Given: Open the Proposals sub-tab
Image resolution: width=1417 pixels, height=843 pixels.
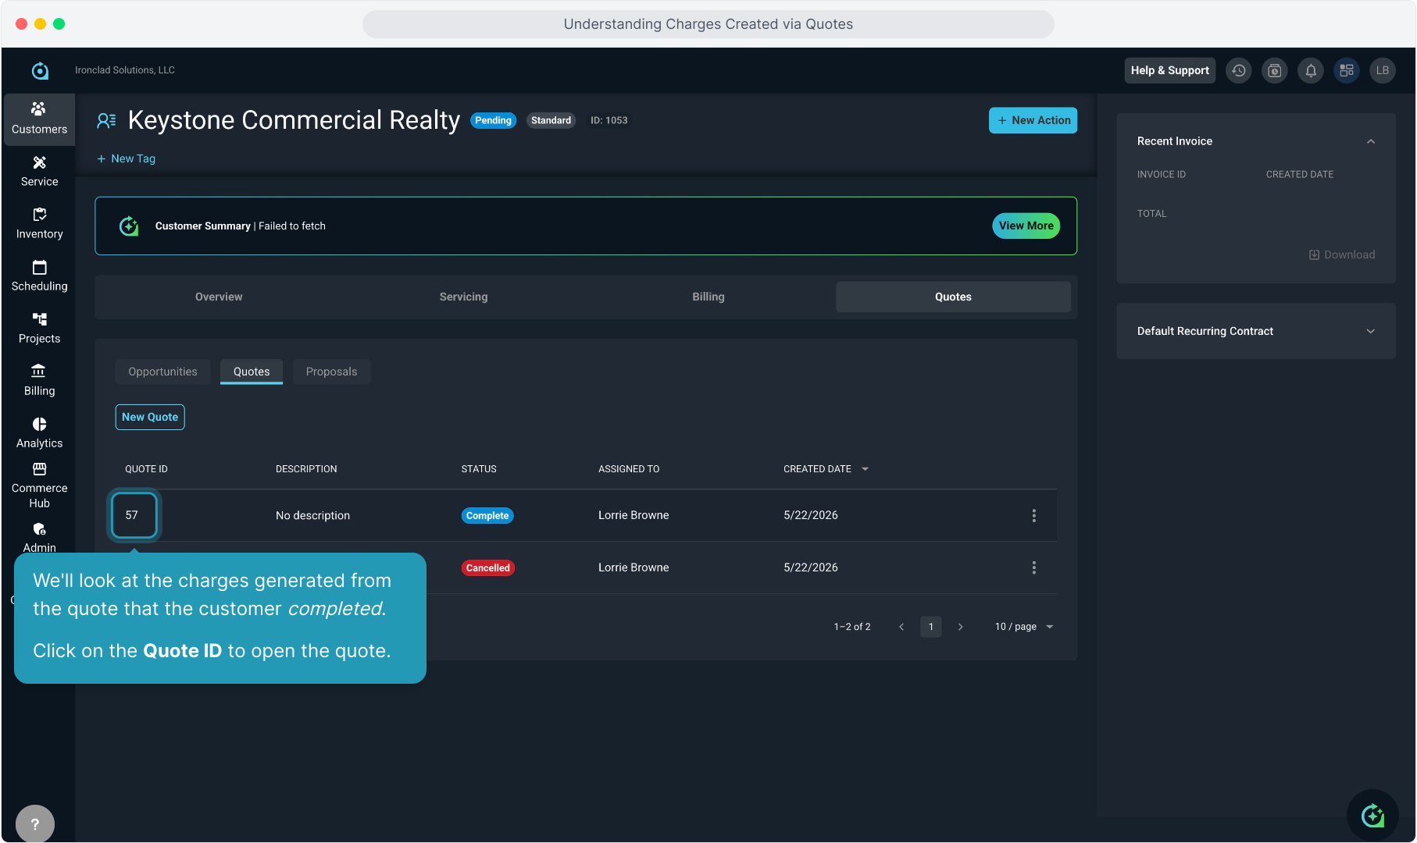Looking at the screenshot, I should (x=331, y=372).
